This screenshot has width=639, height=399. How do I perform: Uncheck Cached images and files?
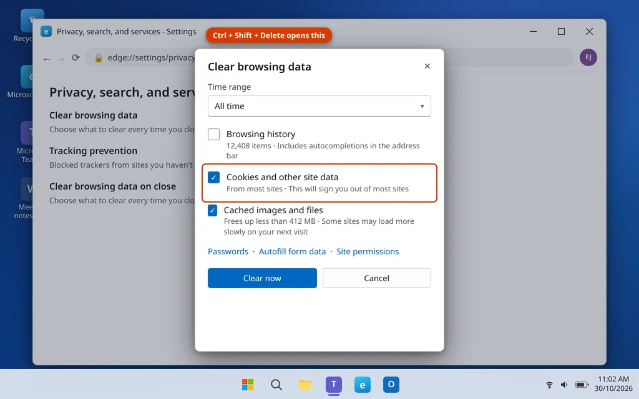click(212, 211)
